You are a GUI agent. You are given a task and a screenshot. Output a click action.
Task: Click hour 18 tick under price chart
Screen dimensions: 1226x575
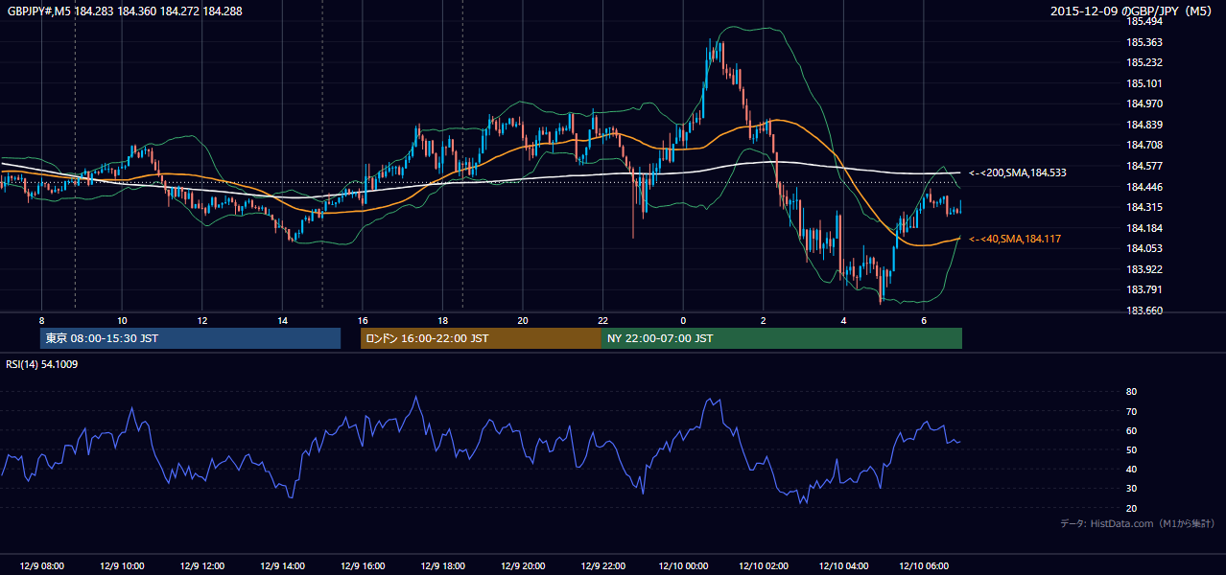pos(442,320)
